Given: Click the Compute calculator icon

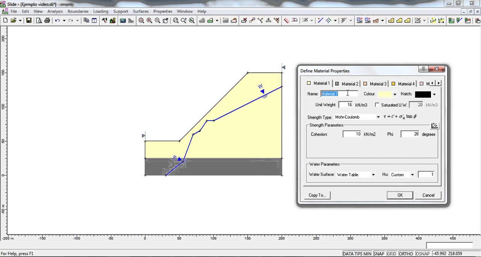Looking at the screenshot, I should pyautogui.click(x=123, y=21).
